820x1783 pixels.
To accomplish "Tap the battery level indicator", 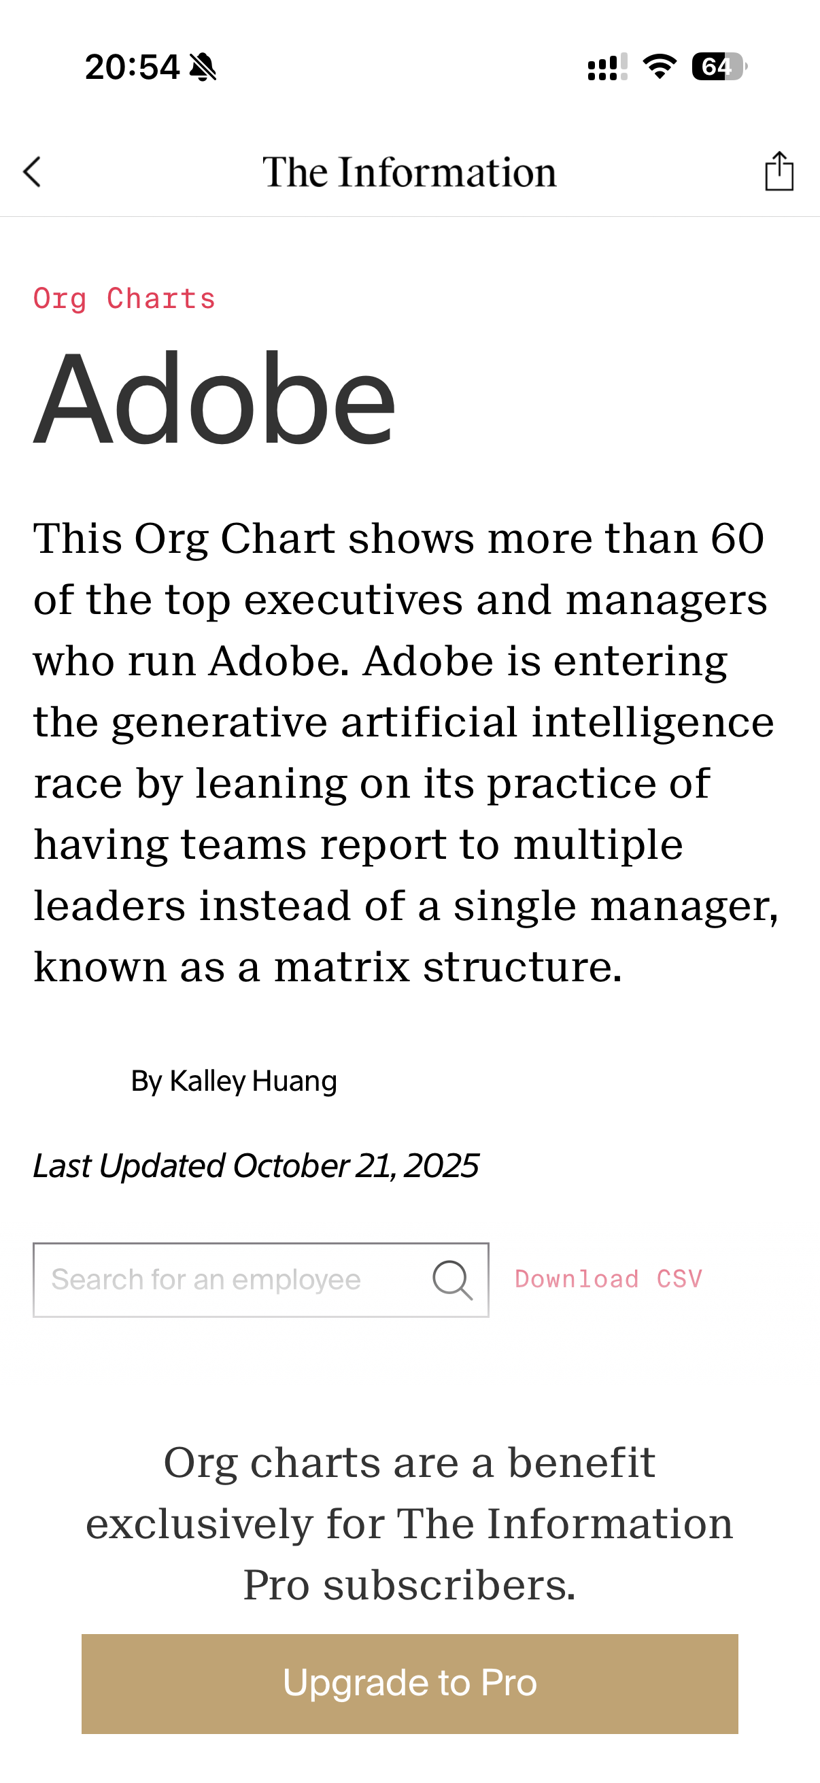I will point(718,67).
